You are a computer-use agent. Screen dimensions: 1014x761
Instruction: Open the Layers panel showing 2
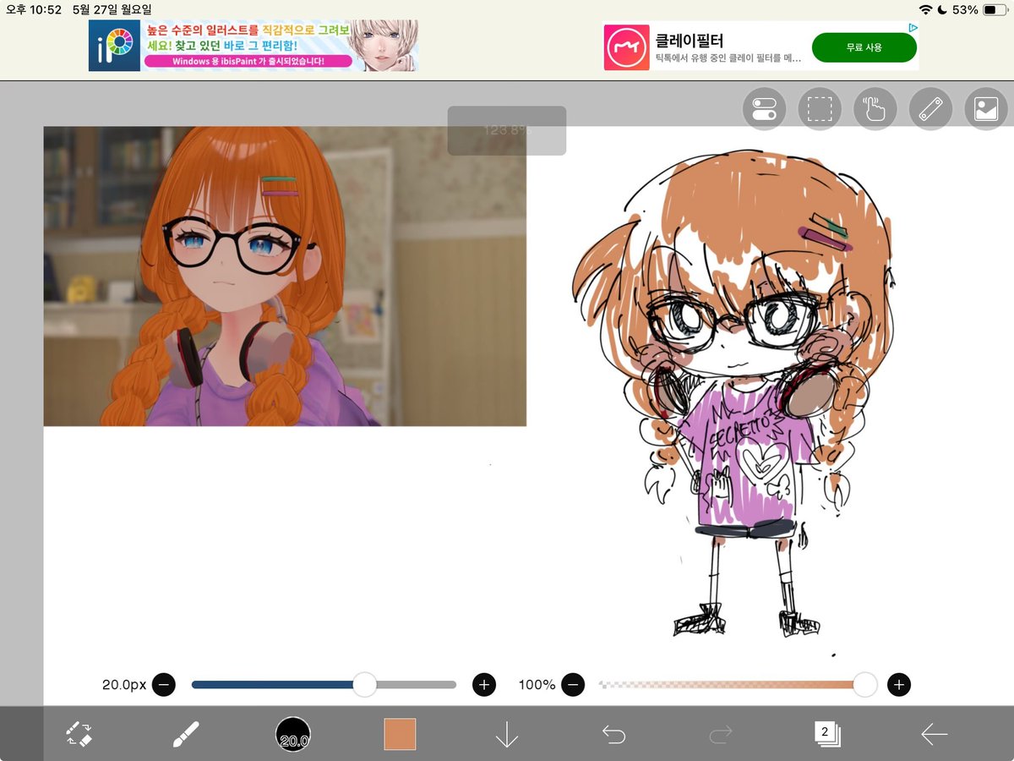click(826, 733)
